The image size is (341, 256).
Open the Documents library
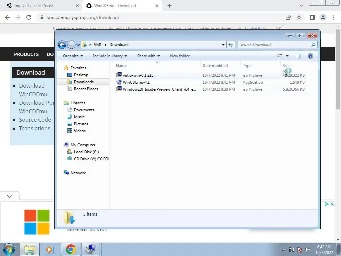pos(84,110)
